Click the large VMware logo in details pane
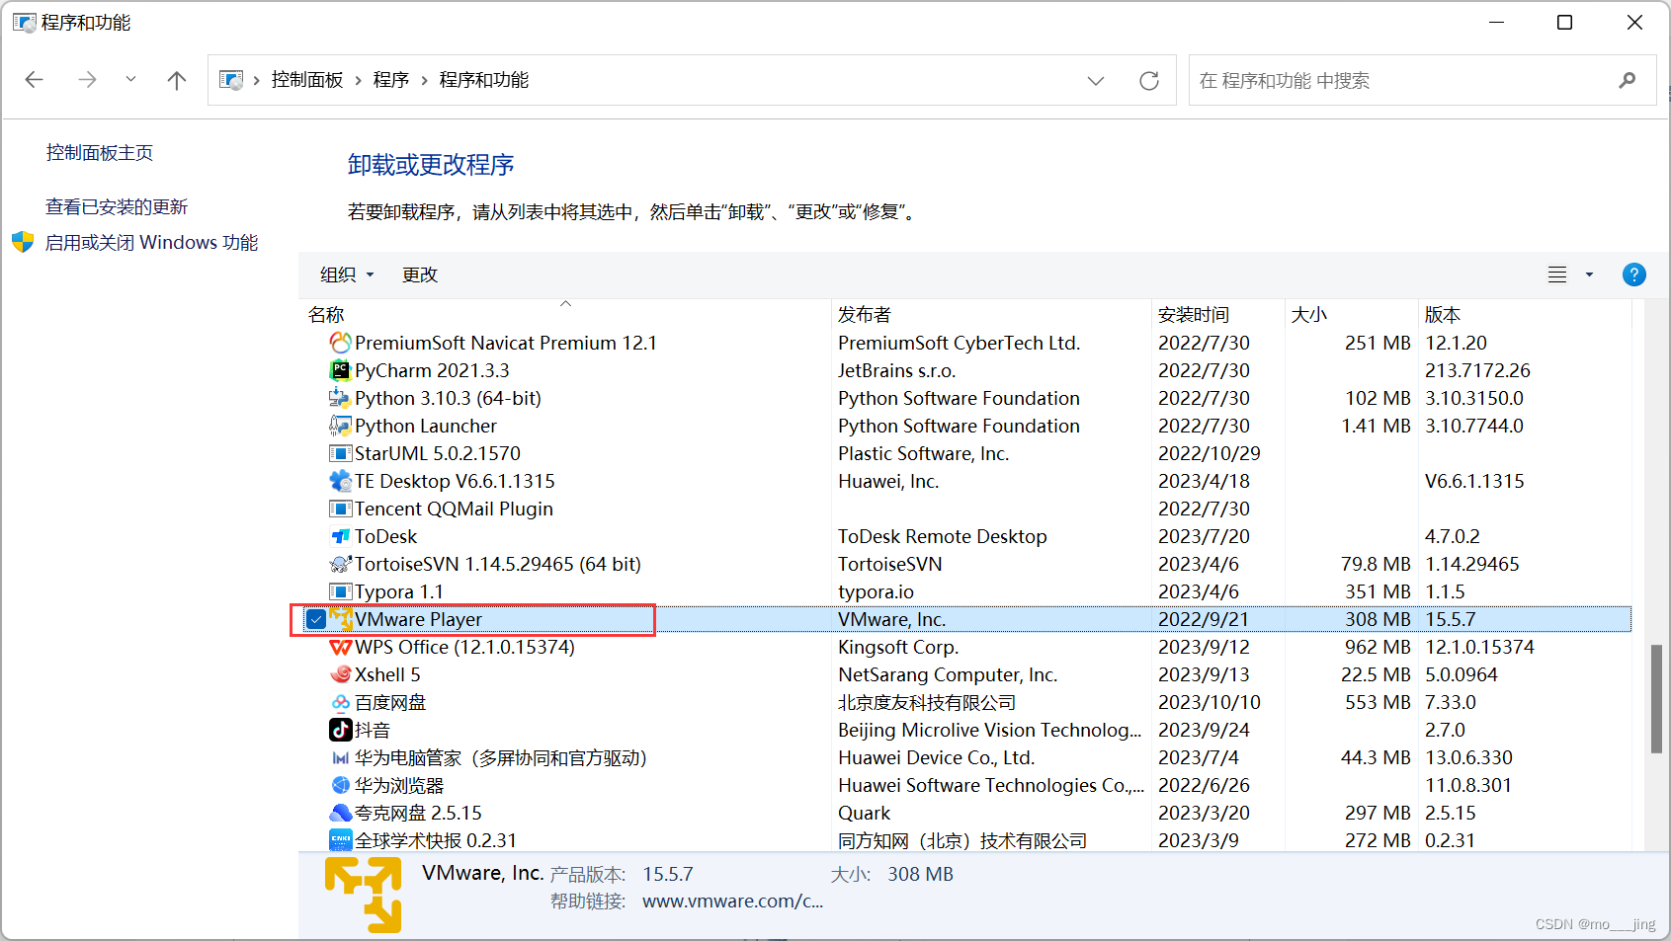 point(364,895)
